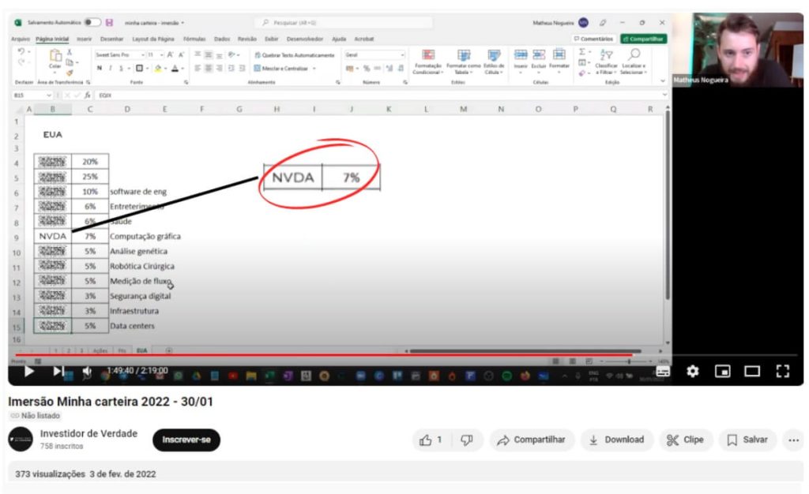This screenshot has width=809, height=494.
Task: Apply the font color
Action: [x=175, y=68]
